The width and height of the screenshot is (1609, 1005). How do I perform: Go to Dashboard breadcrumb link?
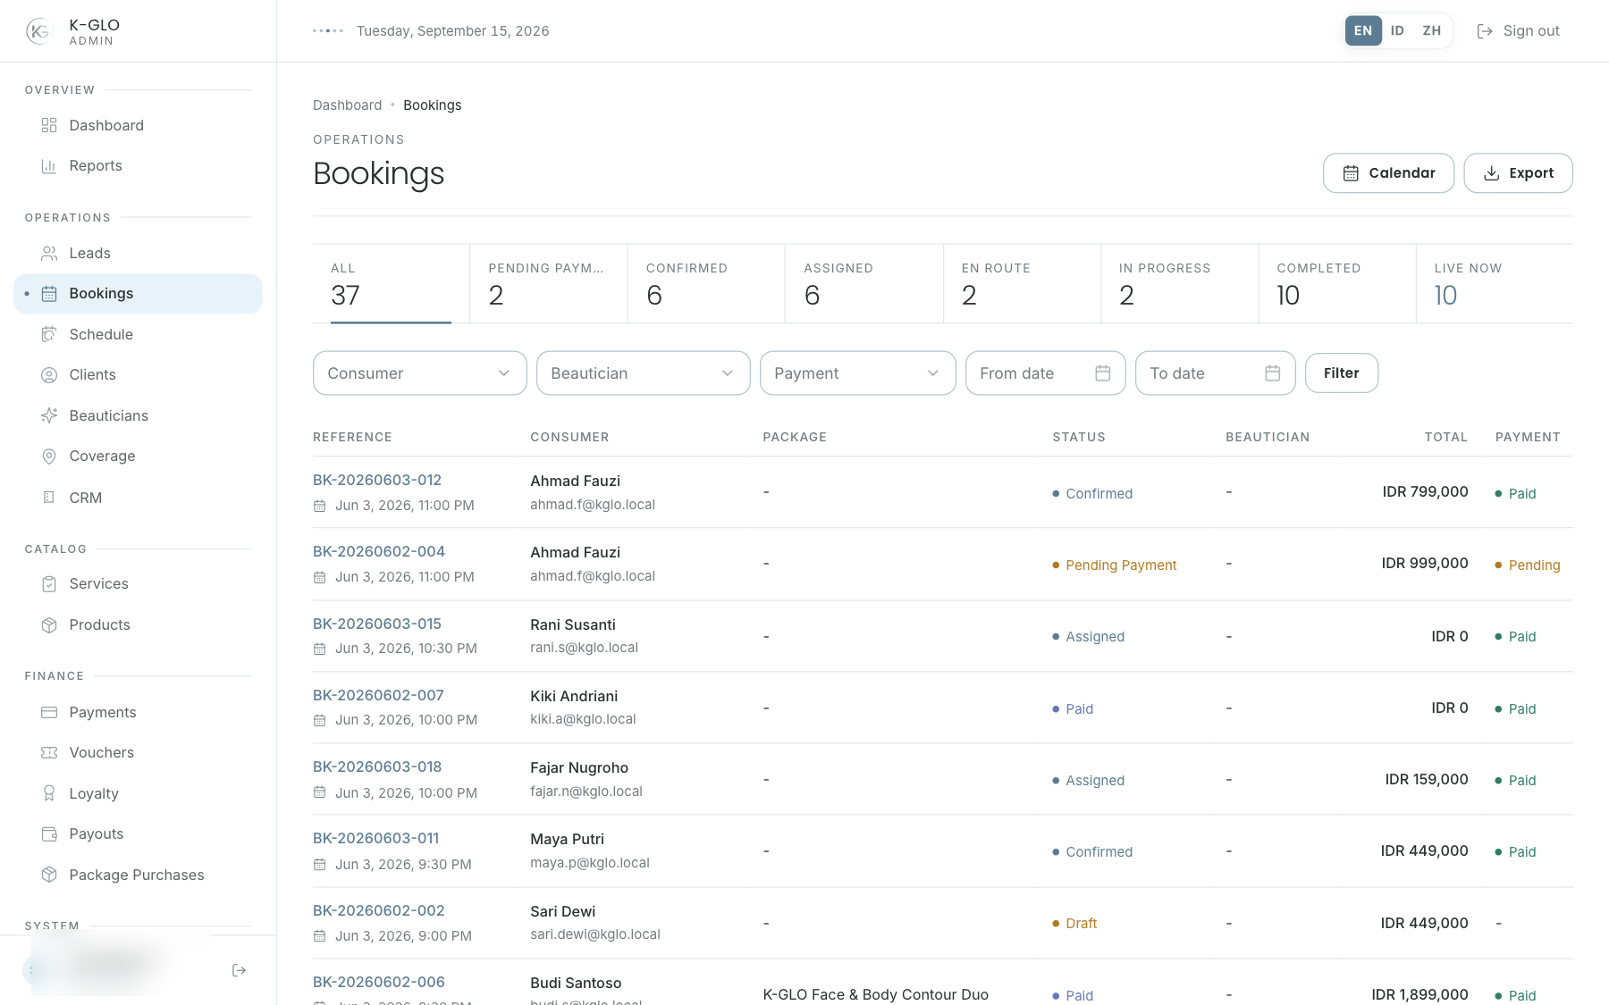pyautogui.click(x=347, y=105)
